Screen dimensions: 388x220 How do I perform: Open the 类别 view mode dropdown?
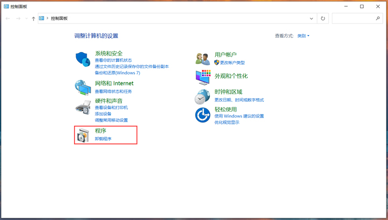pos(303,36)
